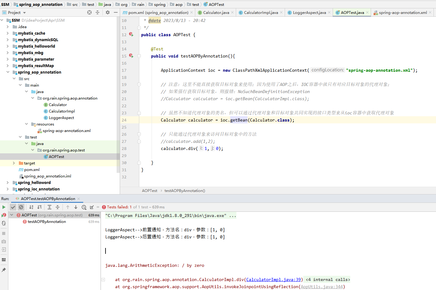436x290 pixels.
Task: Click getBean call on line 24
Action: pos(239,120)
